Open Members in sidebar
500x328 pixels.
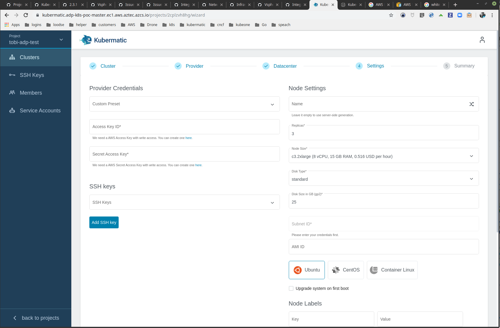pos(36,93)
